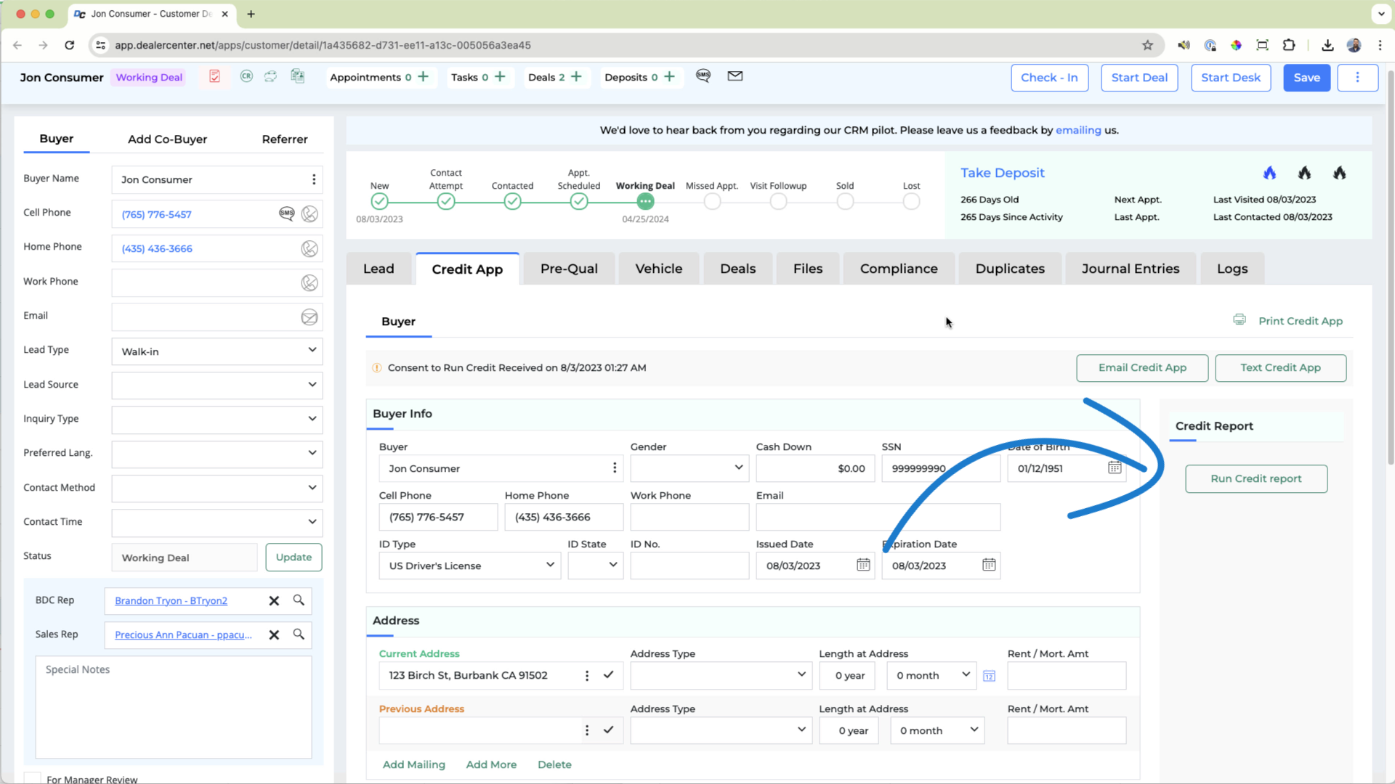This screenshot has height=784, width=1395.
Task: Open the Gender dropdown
Action: pyautogui.click(x=689, y=468)
